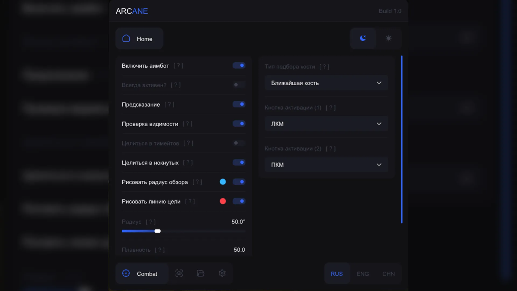Click the Combat crosshair icon
Viewport: 517px width, 291px height.
(x=126, y=273)
